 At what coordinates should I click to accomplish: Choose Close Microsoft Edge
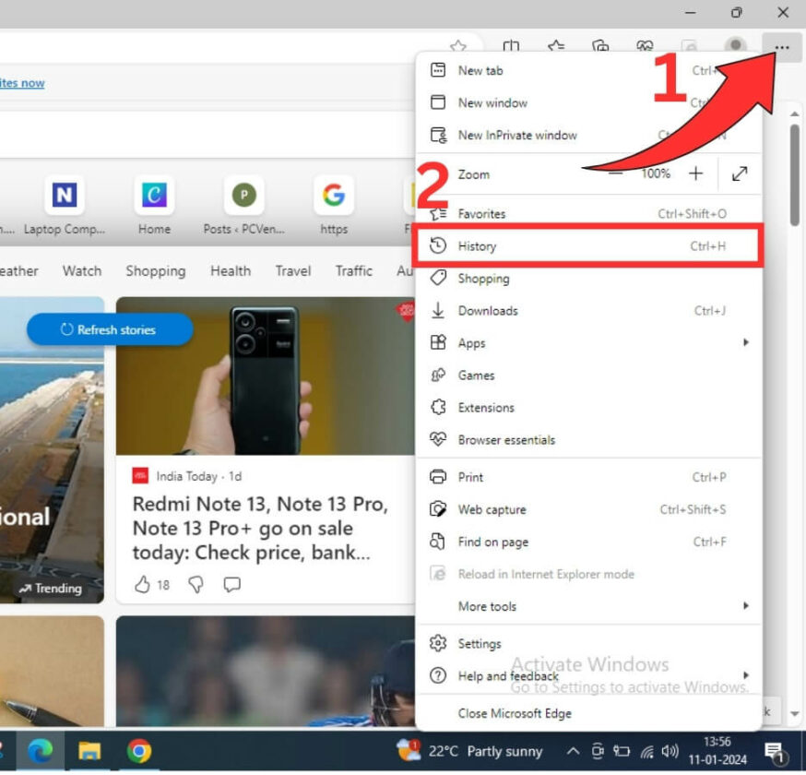[588, 713]
